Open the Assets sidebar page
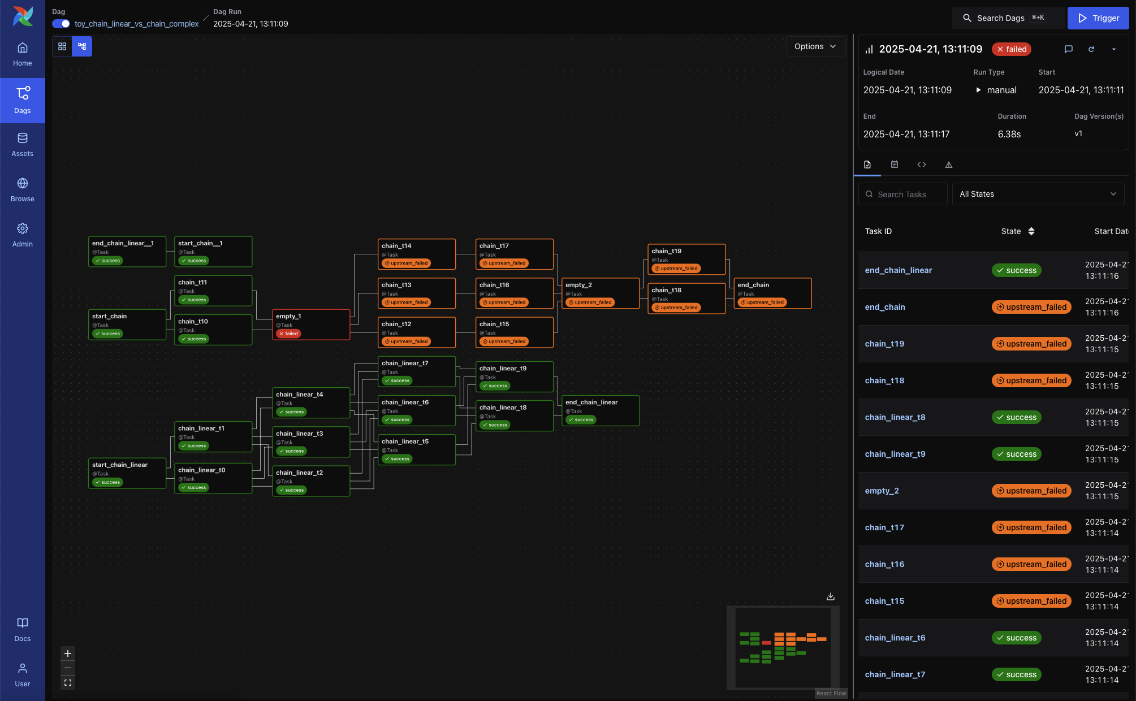1136x701 pixels. coord(23,145)
